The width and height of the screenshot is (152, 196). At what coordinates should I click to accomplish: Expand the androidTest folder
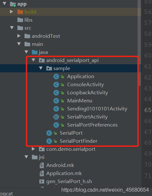point(19,36)
